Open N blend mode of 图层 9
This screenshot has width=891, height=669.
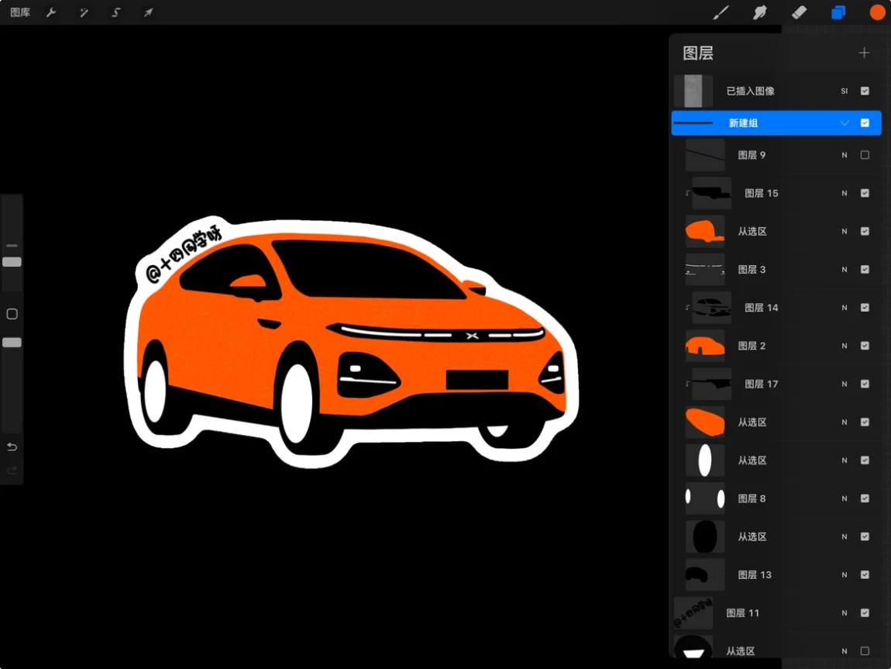point(845,155)
